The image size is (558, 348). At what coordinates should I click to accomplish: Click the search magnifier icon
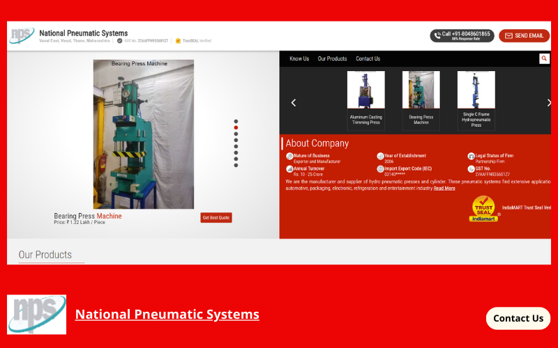tap(544, 58)
